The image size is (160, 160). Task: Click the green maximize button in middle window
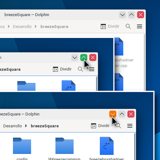click(84, 57)
